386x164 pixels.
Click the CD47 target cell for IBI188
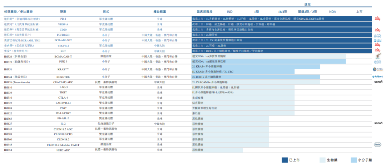(63, 108)
